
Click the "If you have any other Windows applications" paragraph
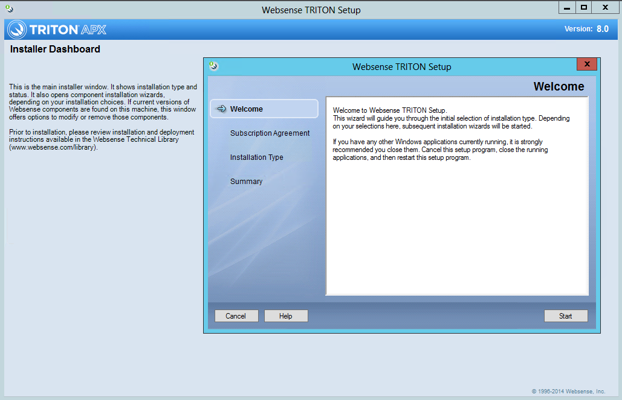tap(440, 150)
